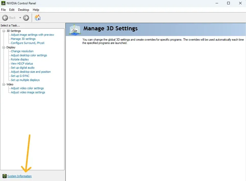This screenshot has height=181, width=246.
Task: Select Change resolution under Display
Action: click(22, 51)
